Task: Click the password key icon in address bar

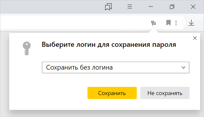Action: coord(153,23)
